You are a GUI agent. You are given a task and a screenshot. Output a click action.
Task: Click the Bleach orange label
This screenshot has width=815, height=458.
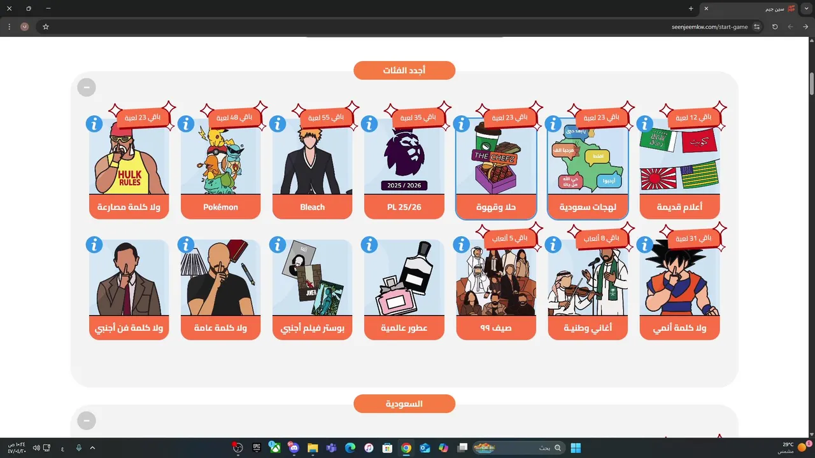tap(313, 207)
